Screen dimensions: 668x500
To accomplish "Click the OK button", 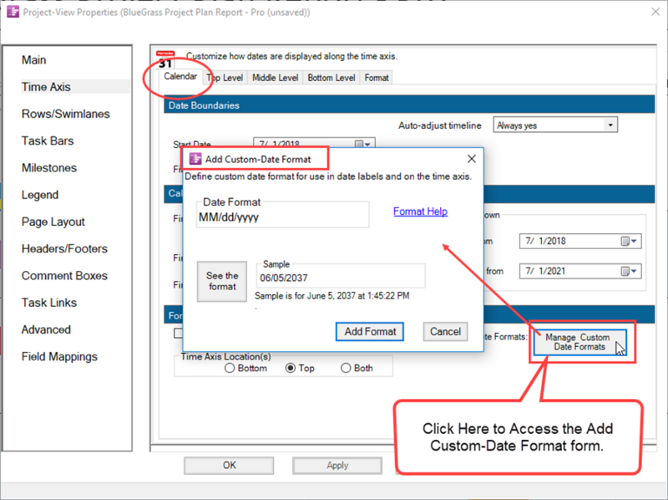I will pyautogui.click(x=229, y=465).
